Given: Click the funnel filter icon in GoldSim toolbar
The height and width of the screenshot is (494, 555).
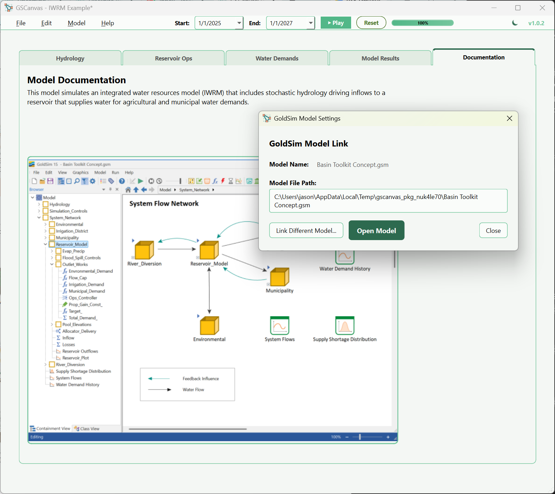Looking at the screenshot, I should point(85,181).
